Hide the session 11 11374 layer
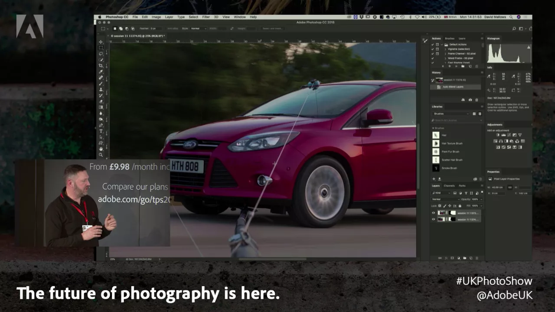This screenshot has width=555, height=312. (x=433, y=219)
